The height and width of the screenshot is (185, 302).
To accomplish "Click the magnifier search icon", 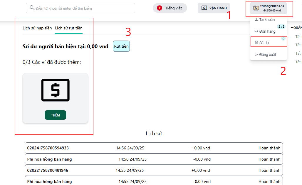I will pyautogui.click(x=31, y=8).
